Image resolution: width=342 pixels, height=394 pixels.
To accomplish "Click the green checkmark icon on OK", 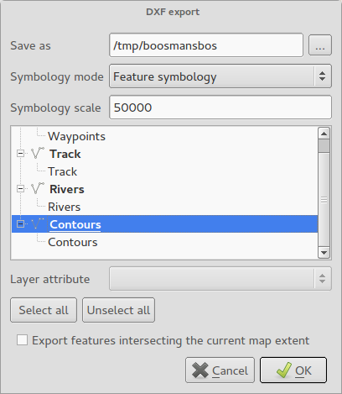I will click(284, 370).
